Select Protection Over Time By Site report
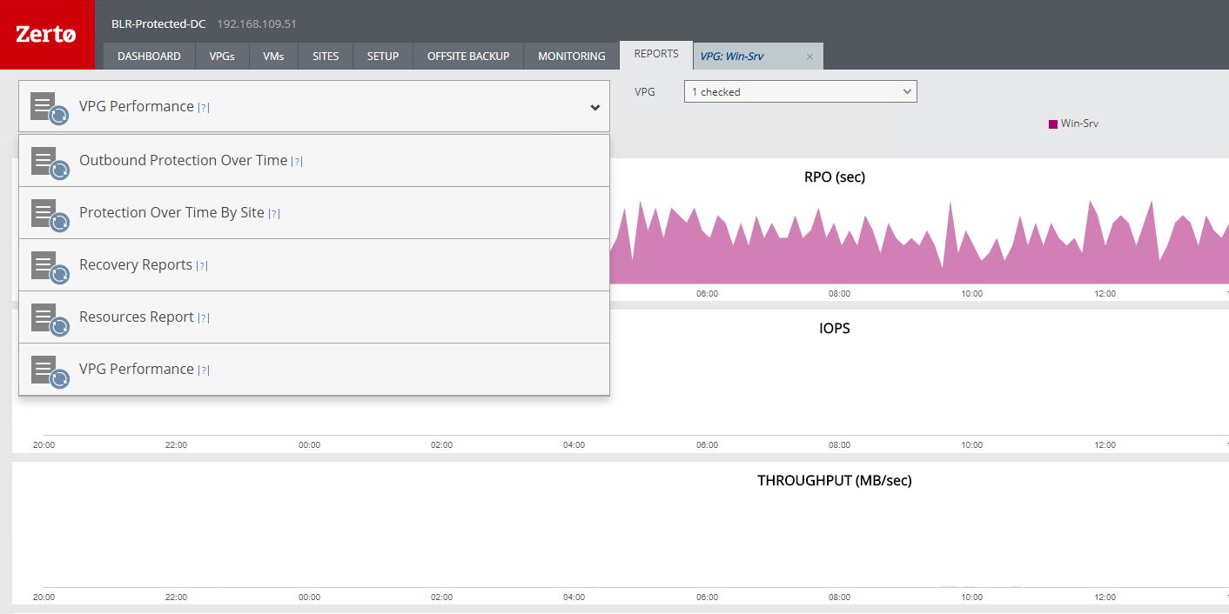The width and height of the screenshot is (1229, 614). [171, 213]
